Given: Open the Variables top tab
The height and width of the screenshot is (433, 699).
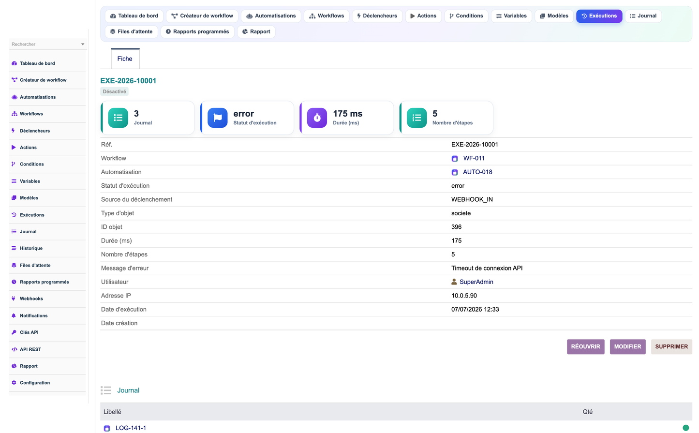Looking at the screenshot, I should pyautogui.click(x=511, y=16).
